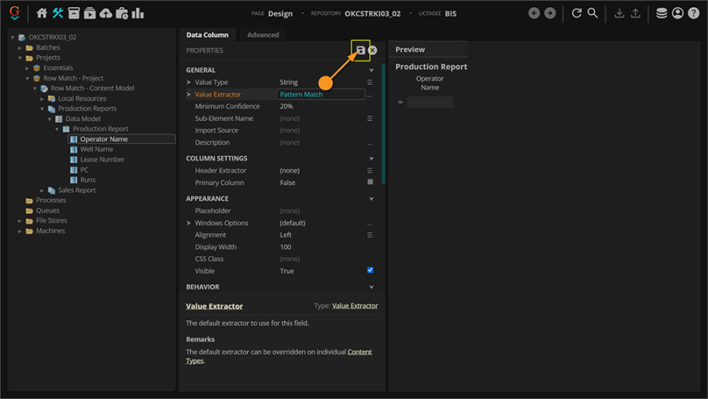The width and height of the screenshot is (708, 399).
Task: Toggle the Primary Column checkbox
Action: click(371, 183)
